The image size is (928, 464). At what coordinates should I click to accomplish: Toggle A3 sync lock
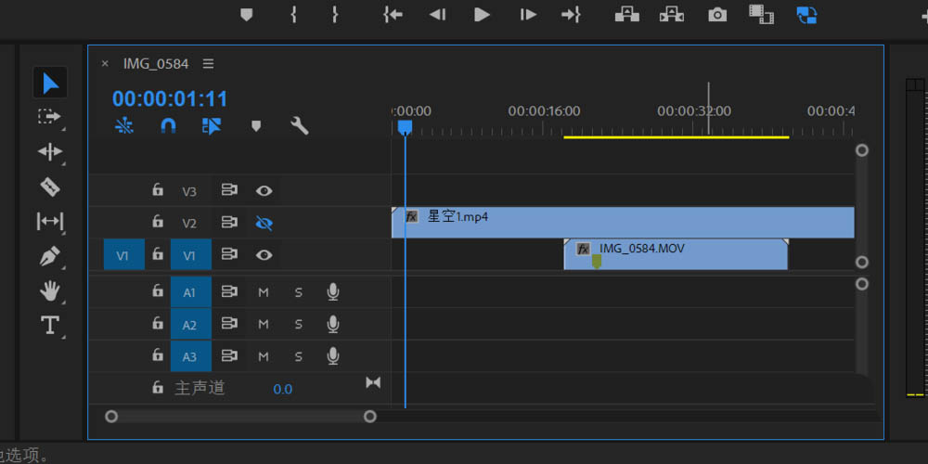pos(229,355)
